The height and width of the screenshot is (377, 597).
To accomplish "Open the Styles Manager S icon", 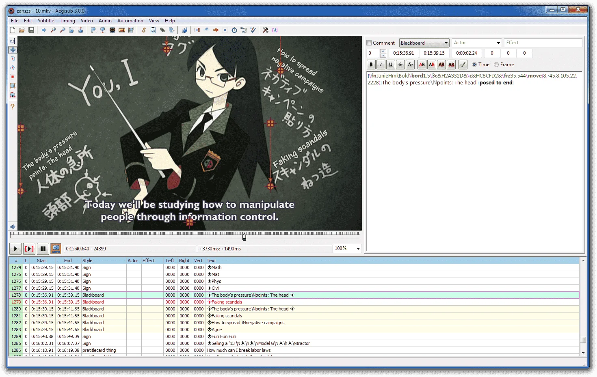I will 144,30.
